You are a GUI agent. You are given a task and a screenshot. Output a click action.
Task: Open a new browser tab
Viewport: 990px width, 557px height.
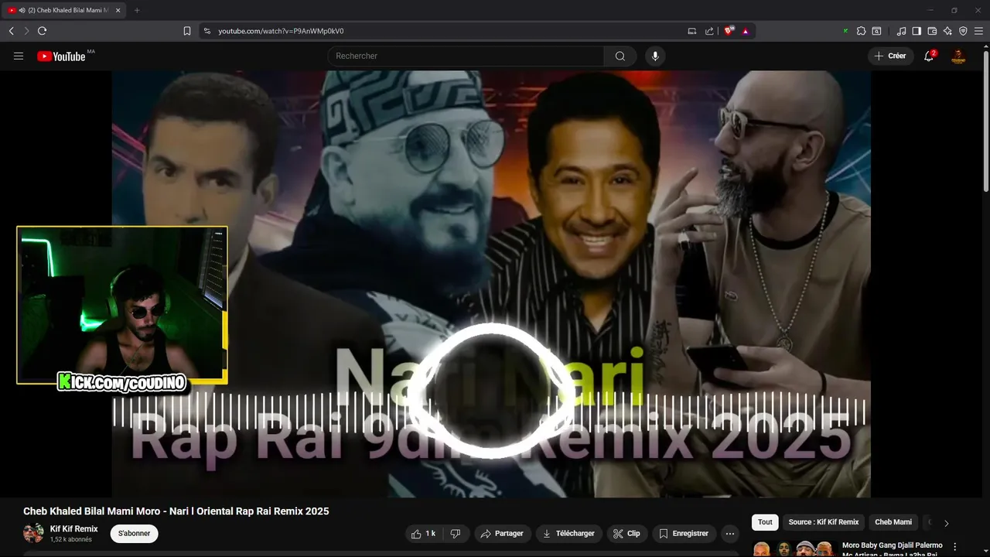point(137,10)
